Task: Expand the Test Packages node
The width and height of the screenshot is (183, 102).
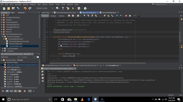Action: coord(3,48)
